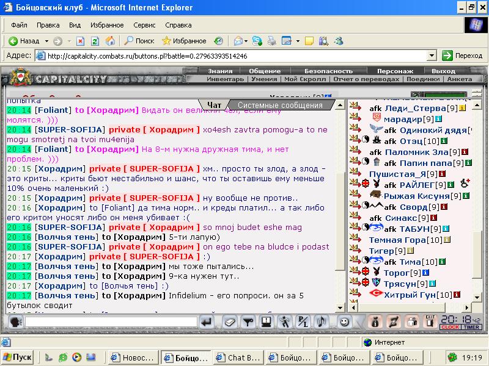The image size is (489, 366).
Task: Click the running figure icon in chat toolbar
Action: pyautogui.click(x=285, y=322)
